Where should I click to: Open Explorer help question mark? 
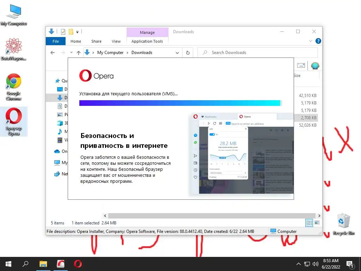point(318,41)
